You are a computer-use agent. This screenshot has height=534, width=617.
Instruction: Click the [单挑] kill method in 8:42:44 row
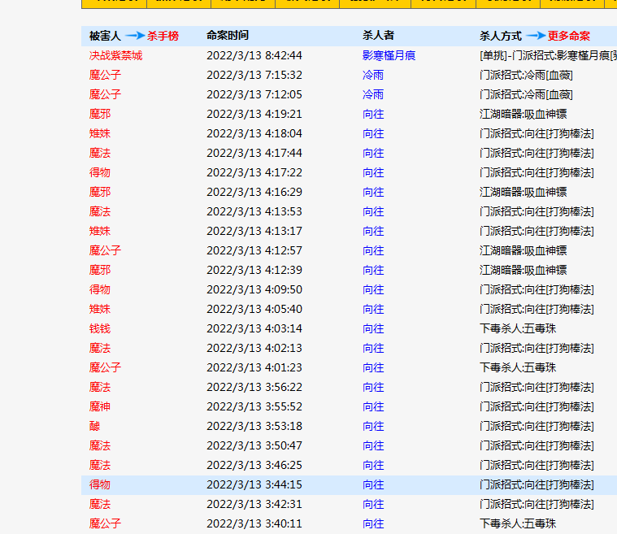click(x=548, y=55)
